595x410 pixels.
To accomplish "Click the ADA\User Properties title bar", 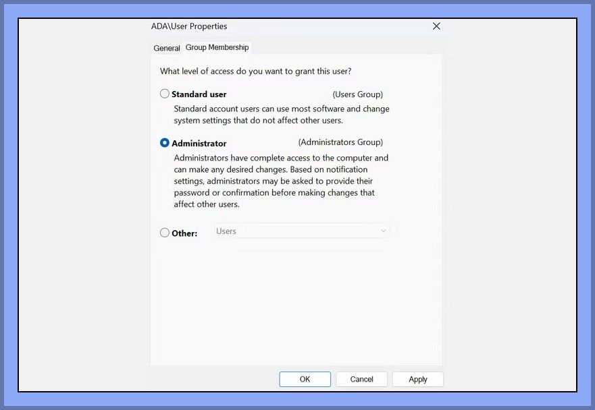I will [288, 26].
